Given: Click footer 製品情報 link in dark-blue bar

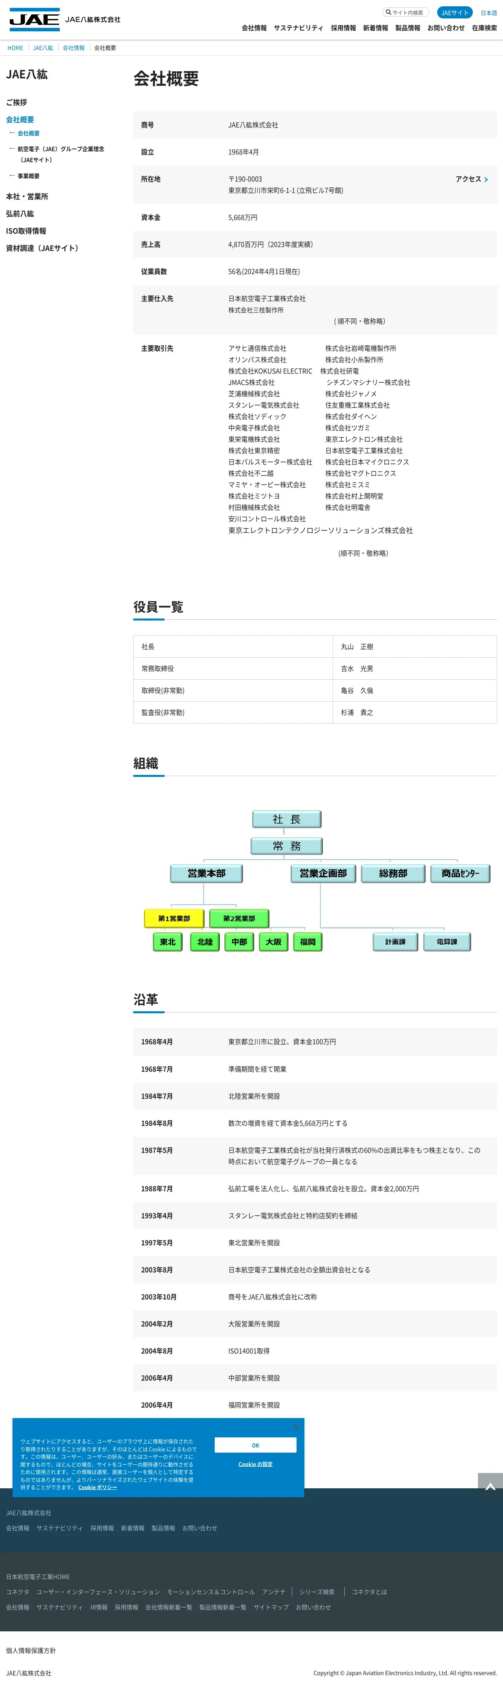Looking at the screenshot, I should [x=163, y=1528].
